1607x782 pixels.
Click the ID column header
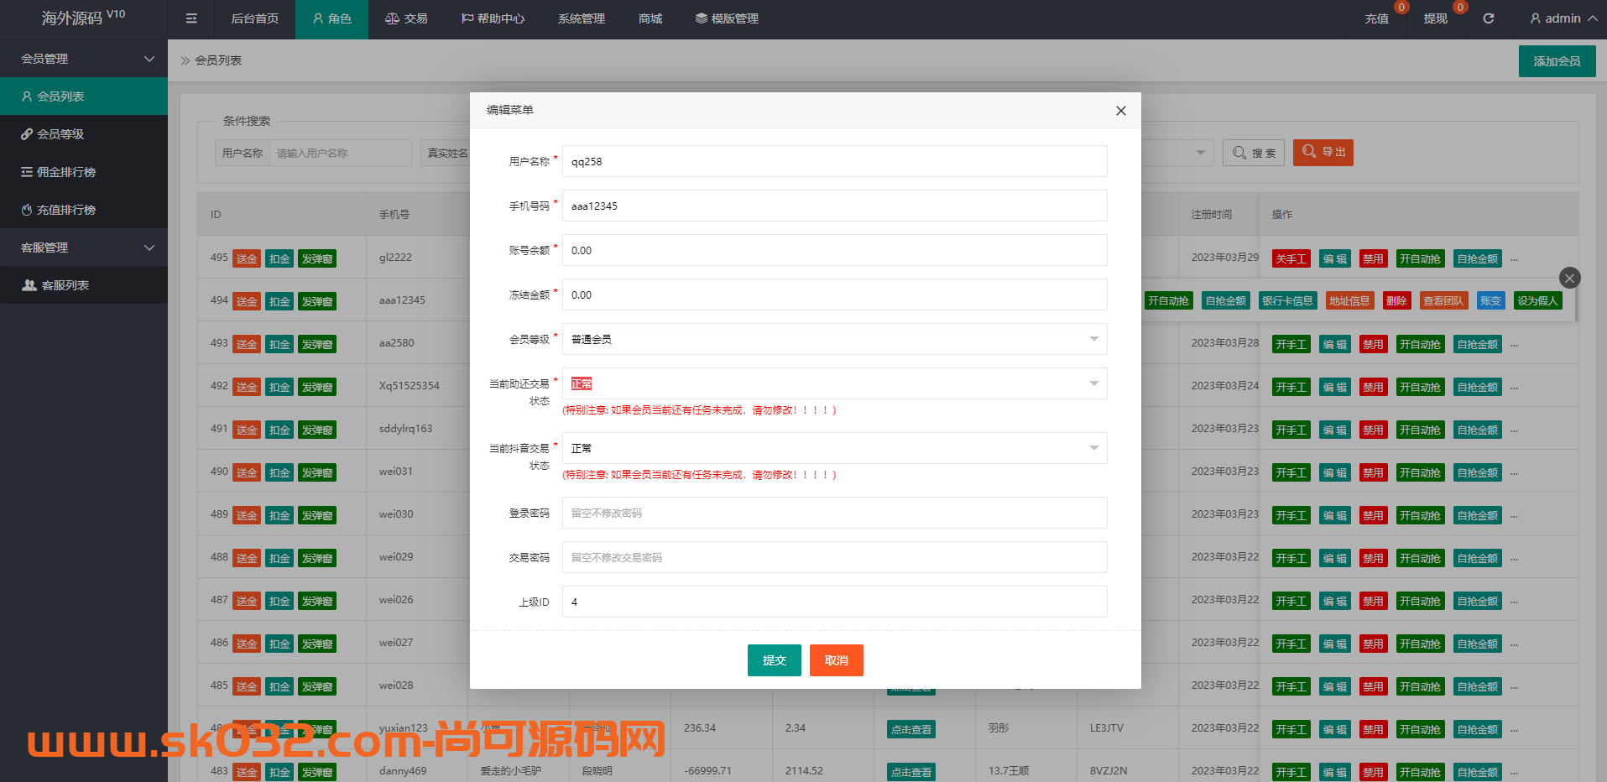point(216,215)
